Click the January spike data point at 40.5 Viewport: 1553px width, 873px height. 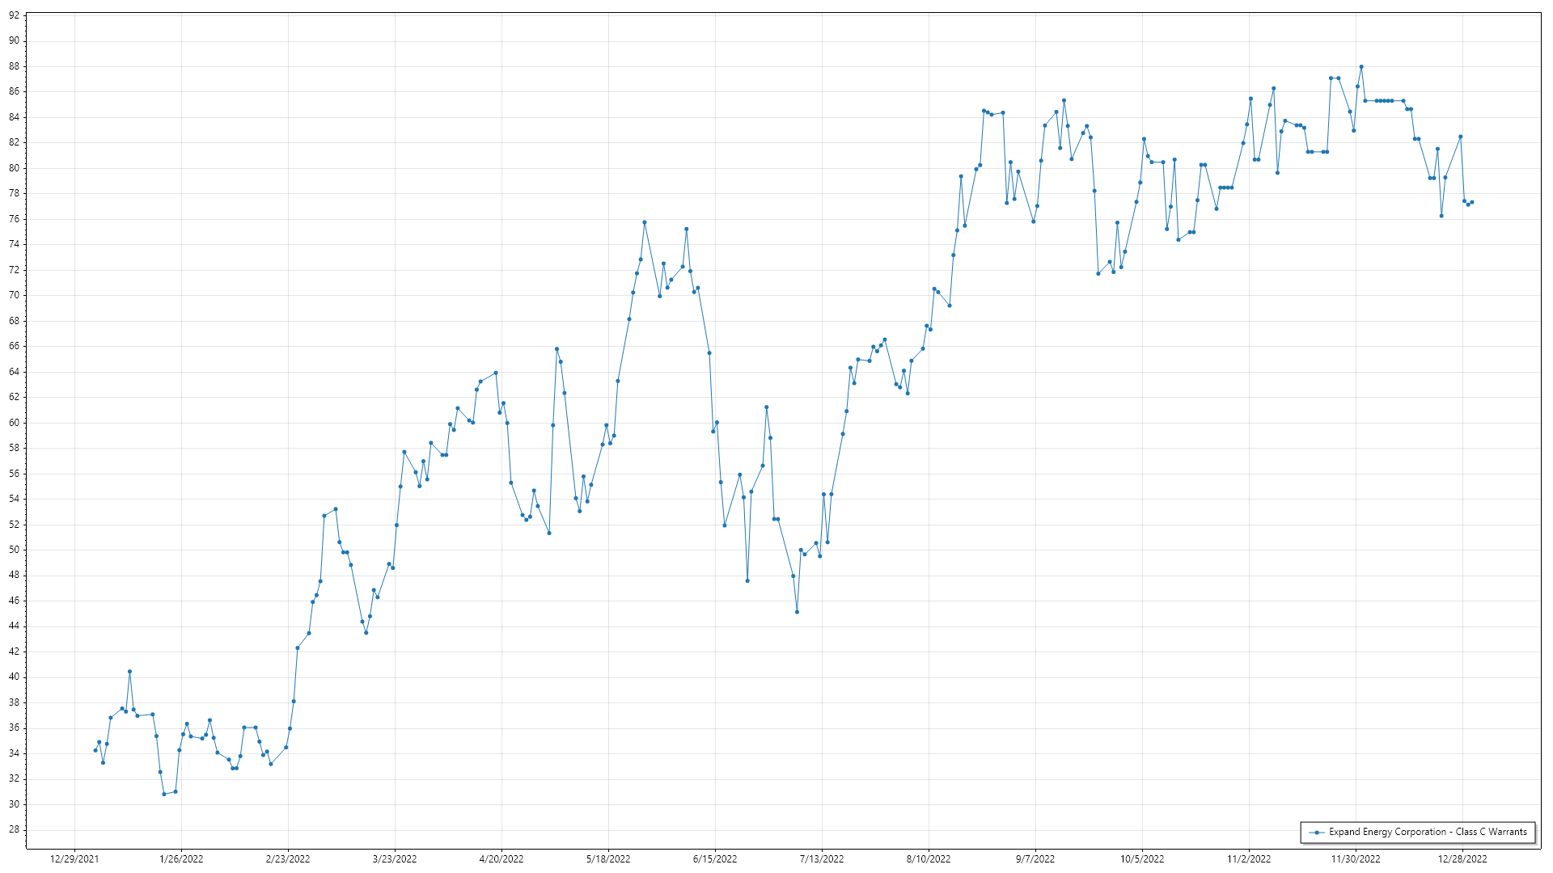(129, 672)
